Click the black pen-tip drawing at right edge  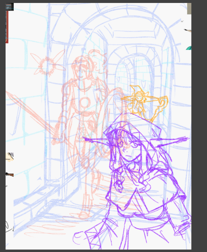(x=188, y=31)
